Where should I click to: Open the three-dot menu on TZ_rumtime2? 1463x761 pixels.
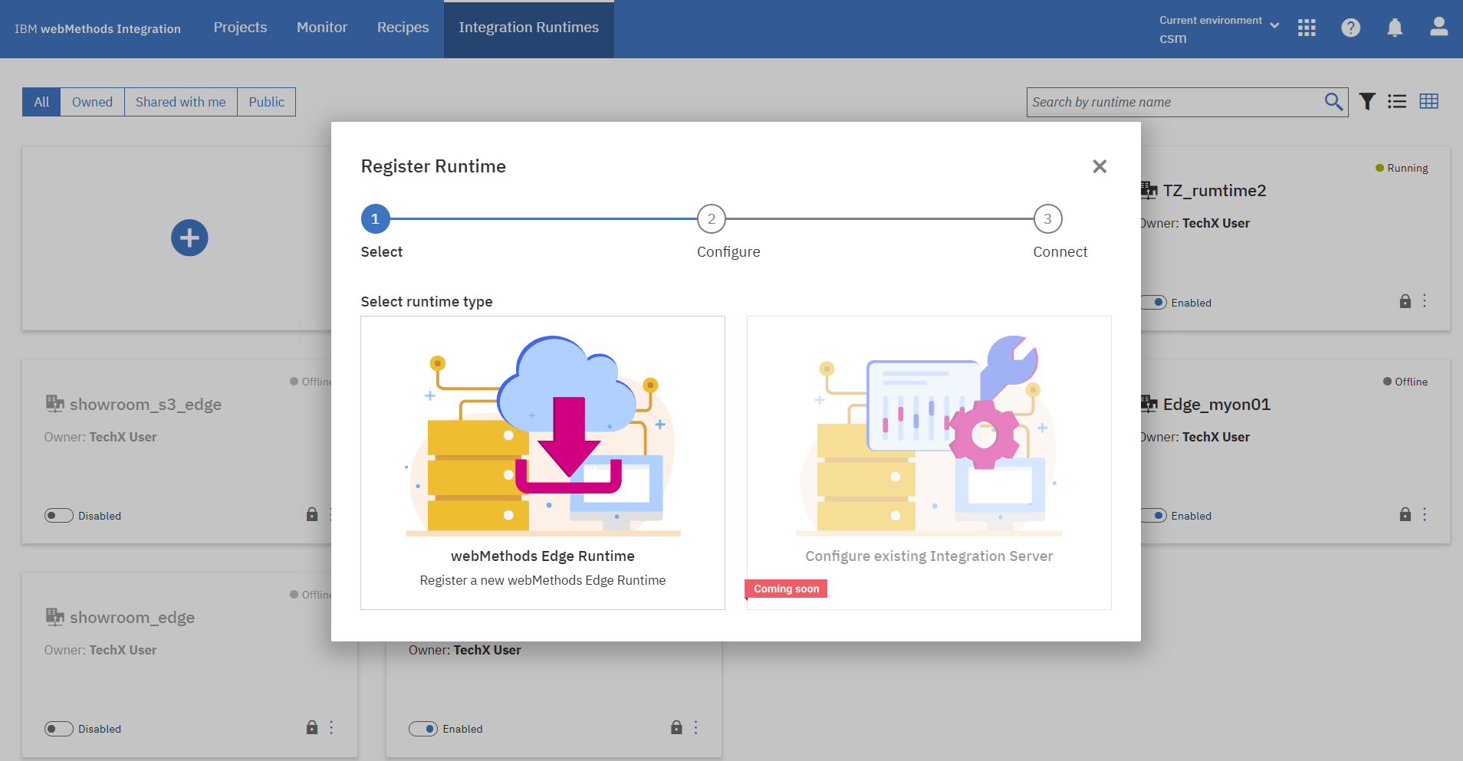(x=1425, y=301)
